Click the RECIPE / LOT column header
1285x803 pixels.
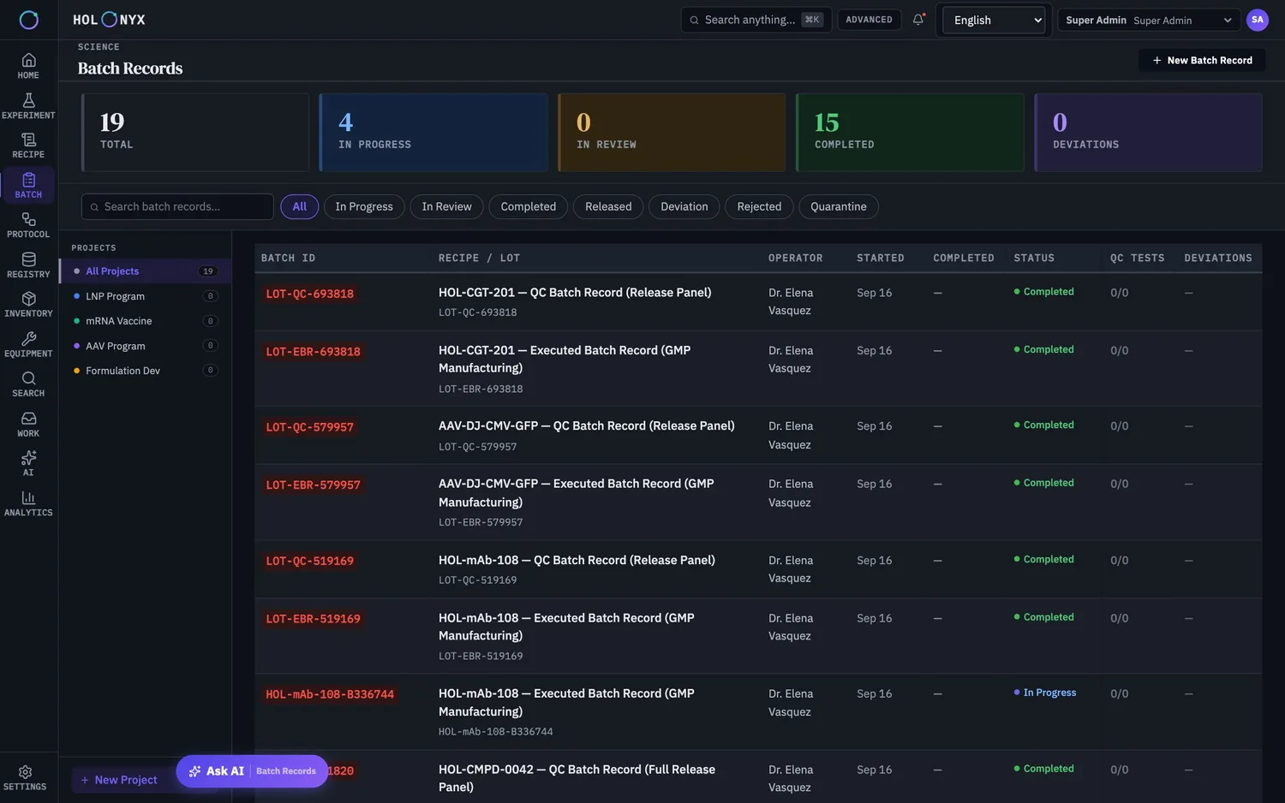[x=479, y=258]
